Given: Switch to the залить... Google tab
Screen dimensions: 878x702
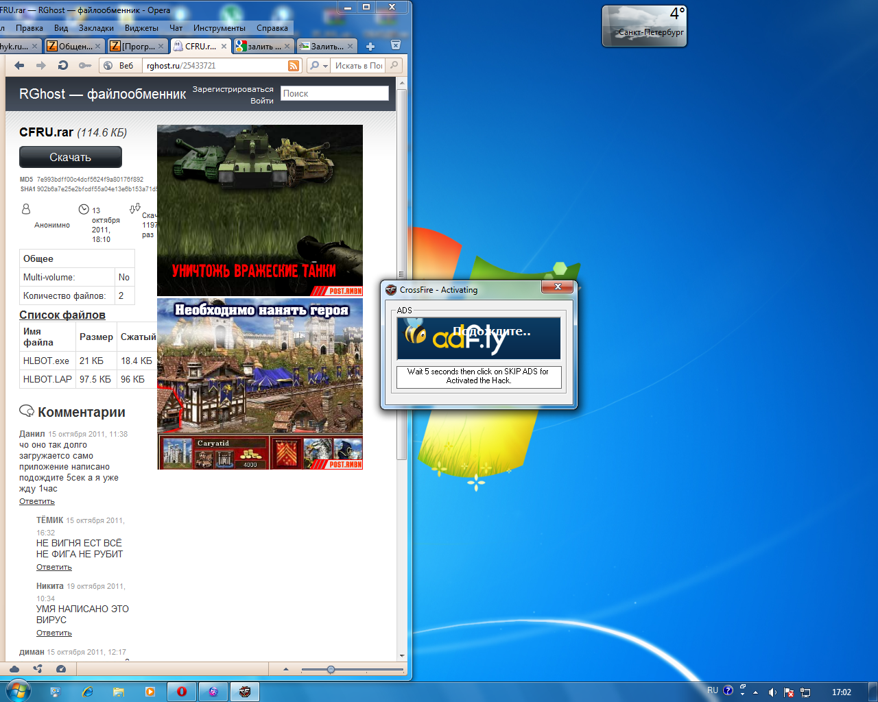Looking at the screenshot, I should (x=263, y=46).
